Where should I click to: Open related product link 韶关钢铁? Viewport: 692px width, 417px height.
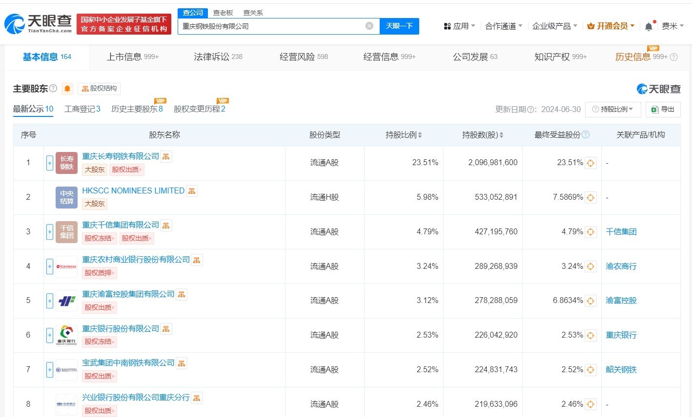pyautogui.click(x=621, y=370)
